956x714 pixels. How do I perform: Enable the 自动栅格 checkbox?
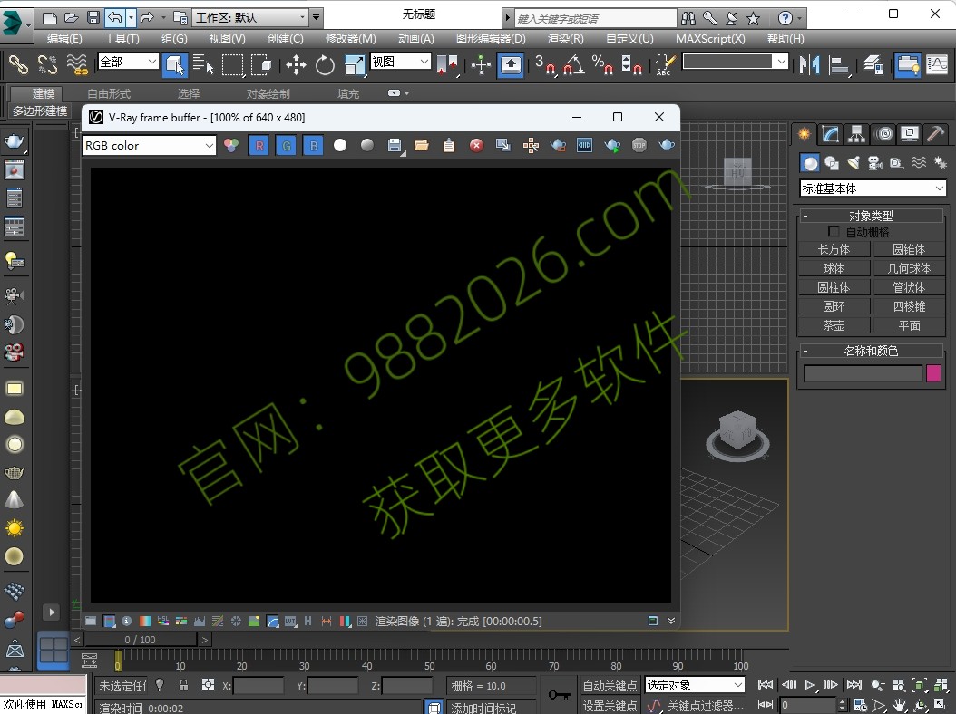pos(834,231)
